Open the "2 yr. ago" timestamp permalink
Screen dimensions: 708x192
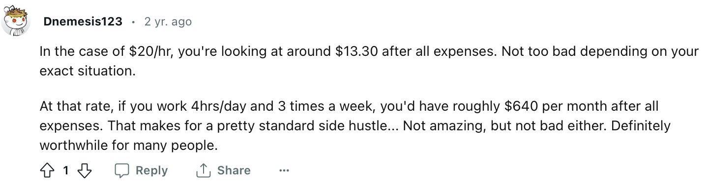[x=168, y=22]
